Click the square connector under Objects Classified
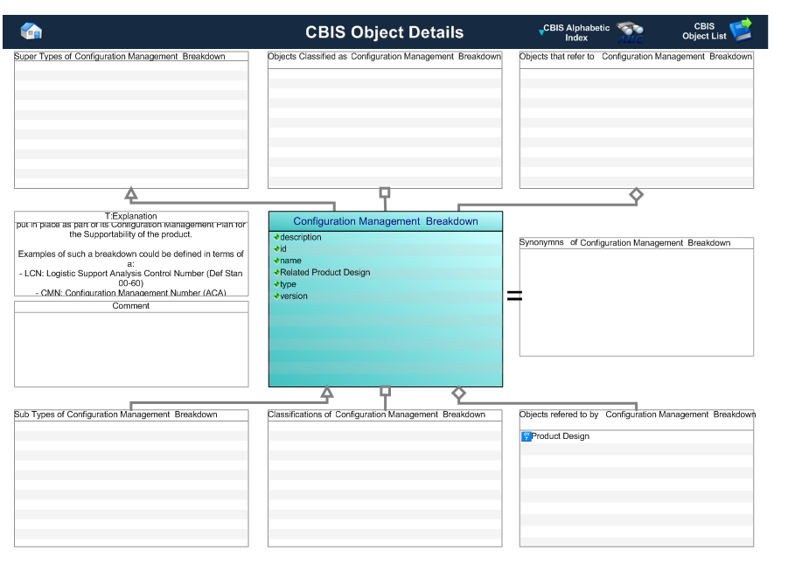The width and height of the screenshot is (802, 571). [x=385, y=192]
